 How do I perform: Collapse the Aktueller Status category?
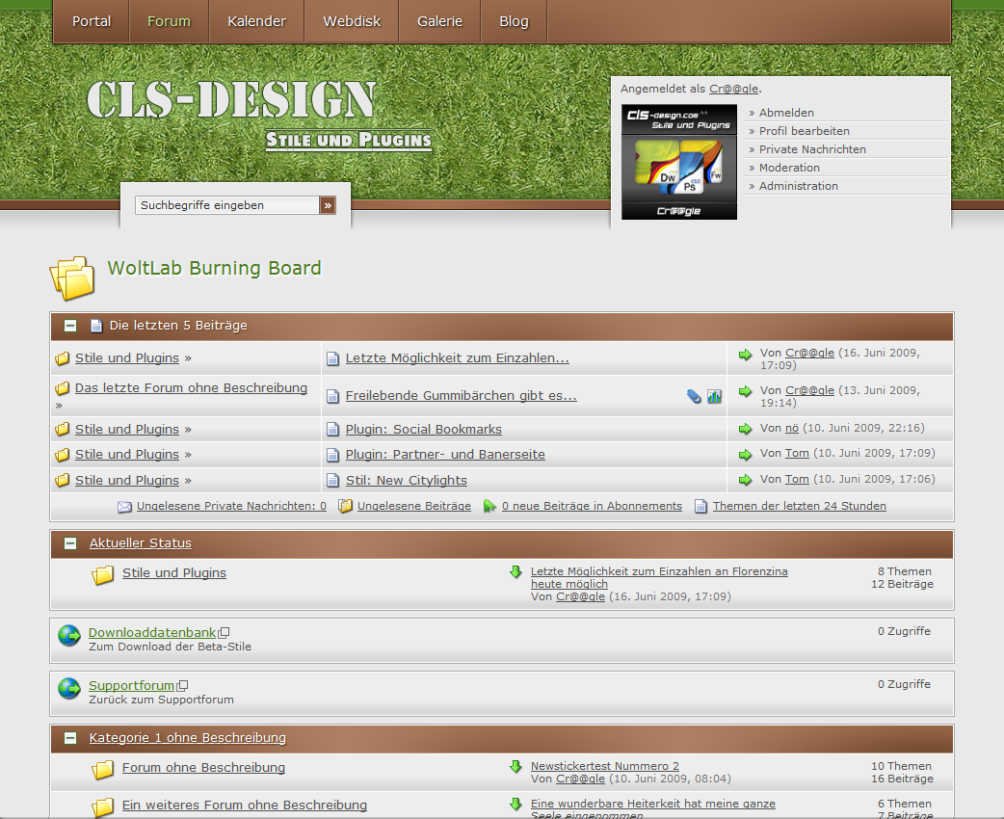click(x=70, y=543)
